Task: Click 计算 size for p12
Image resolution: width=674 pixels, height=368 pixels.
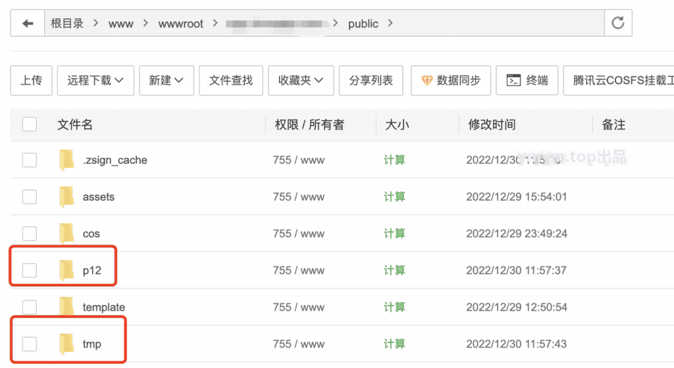Action: point(395,271)
